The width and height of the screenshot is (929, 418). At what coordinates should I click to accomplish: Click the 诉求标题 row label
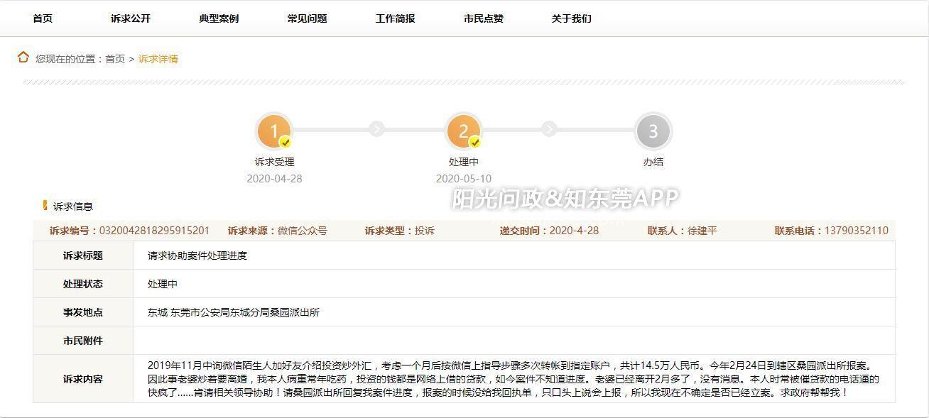pyautogui.click(x=83, y=255)
